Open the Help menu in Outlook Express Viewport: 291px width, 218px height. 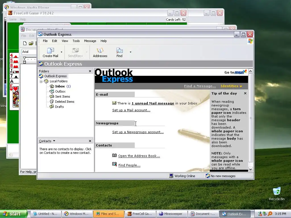pyautogui.click(x=103, y=41)
